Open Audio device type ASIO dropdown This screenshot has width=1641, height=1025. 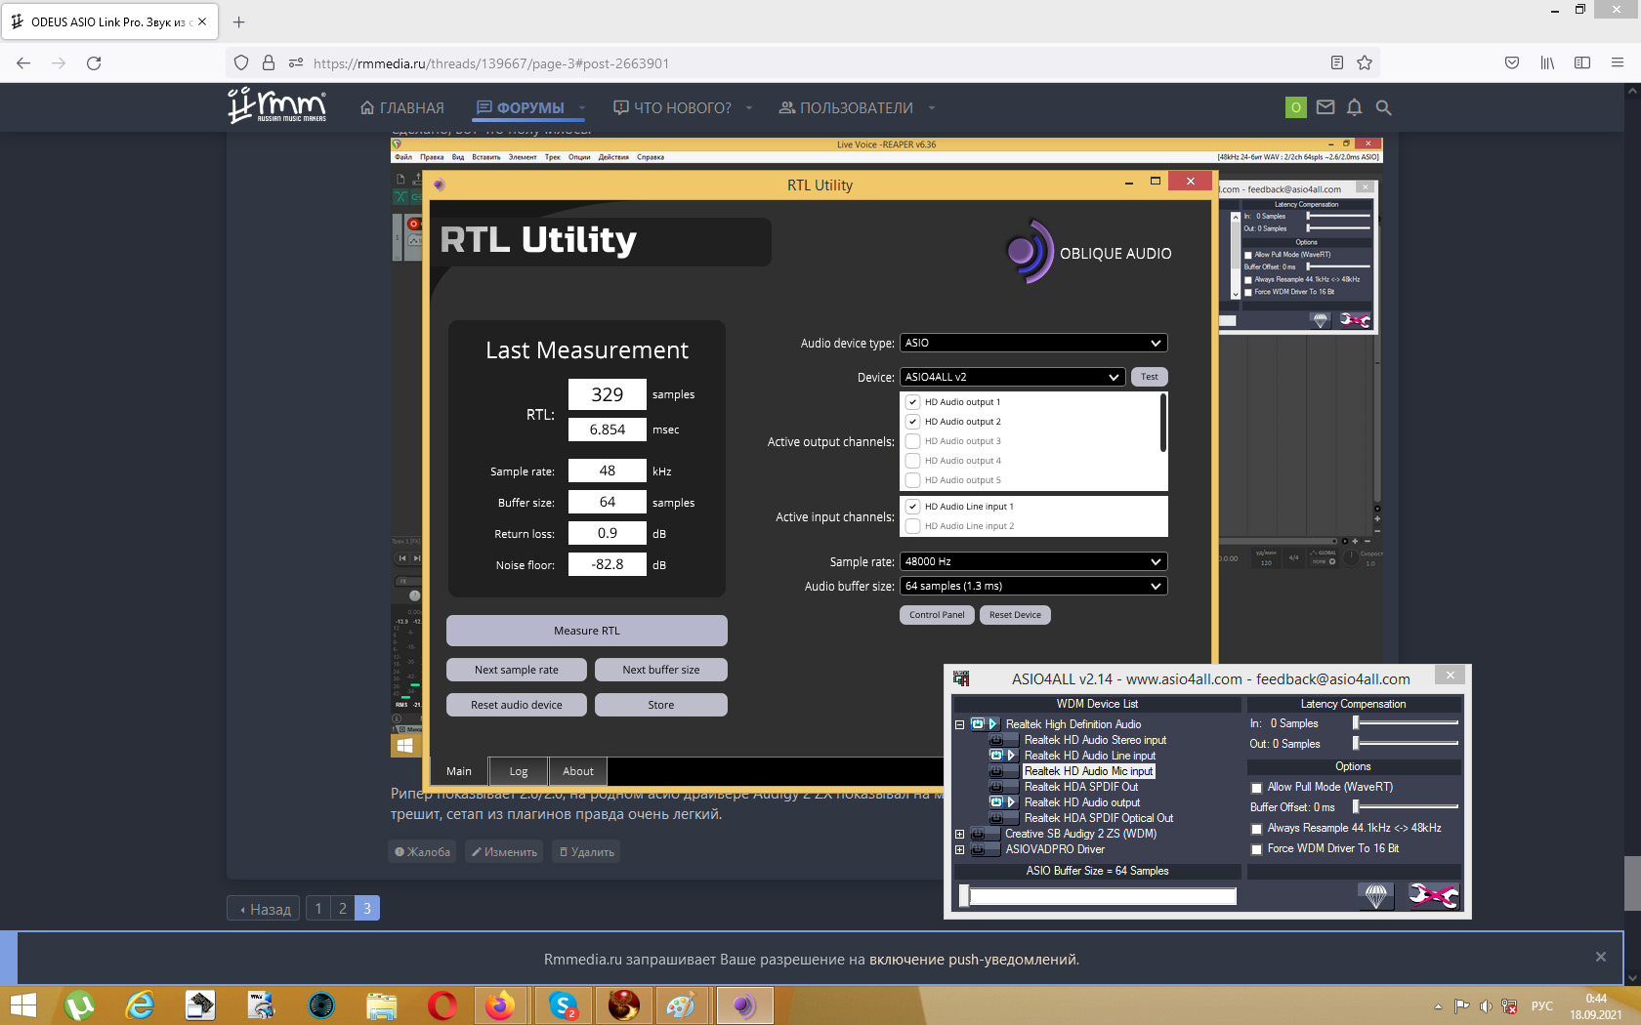tap(1033, 343)
